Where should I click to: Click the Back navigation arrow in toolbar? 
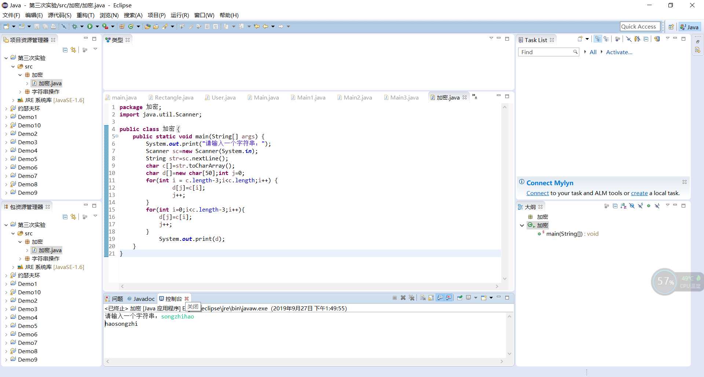pyautogui.click(x=265, y=26)
